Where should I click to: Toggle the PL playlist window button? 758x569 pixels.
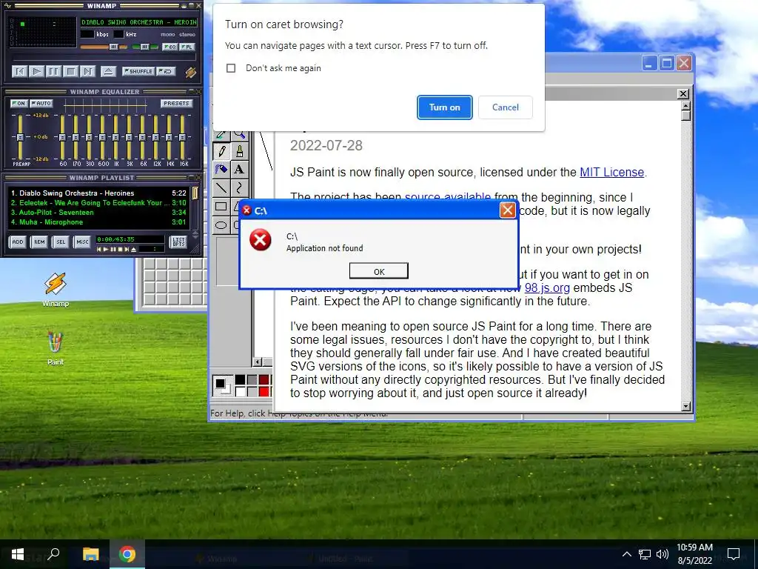[x=187, y=47]
